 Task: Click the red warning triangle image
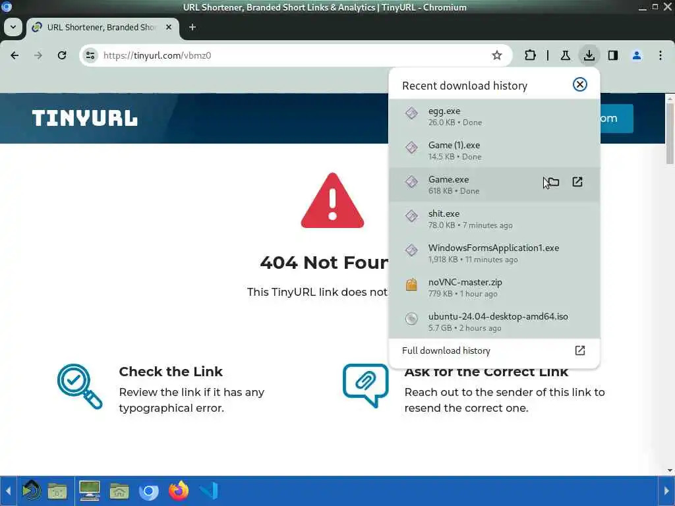[332, 200]
